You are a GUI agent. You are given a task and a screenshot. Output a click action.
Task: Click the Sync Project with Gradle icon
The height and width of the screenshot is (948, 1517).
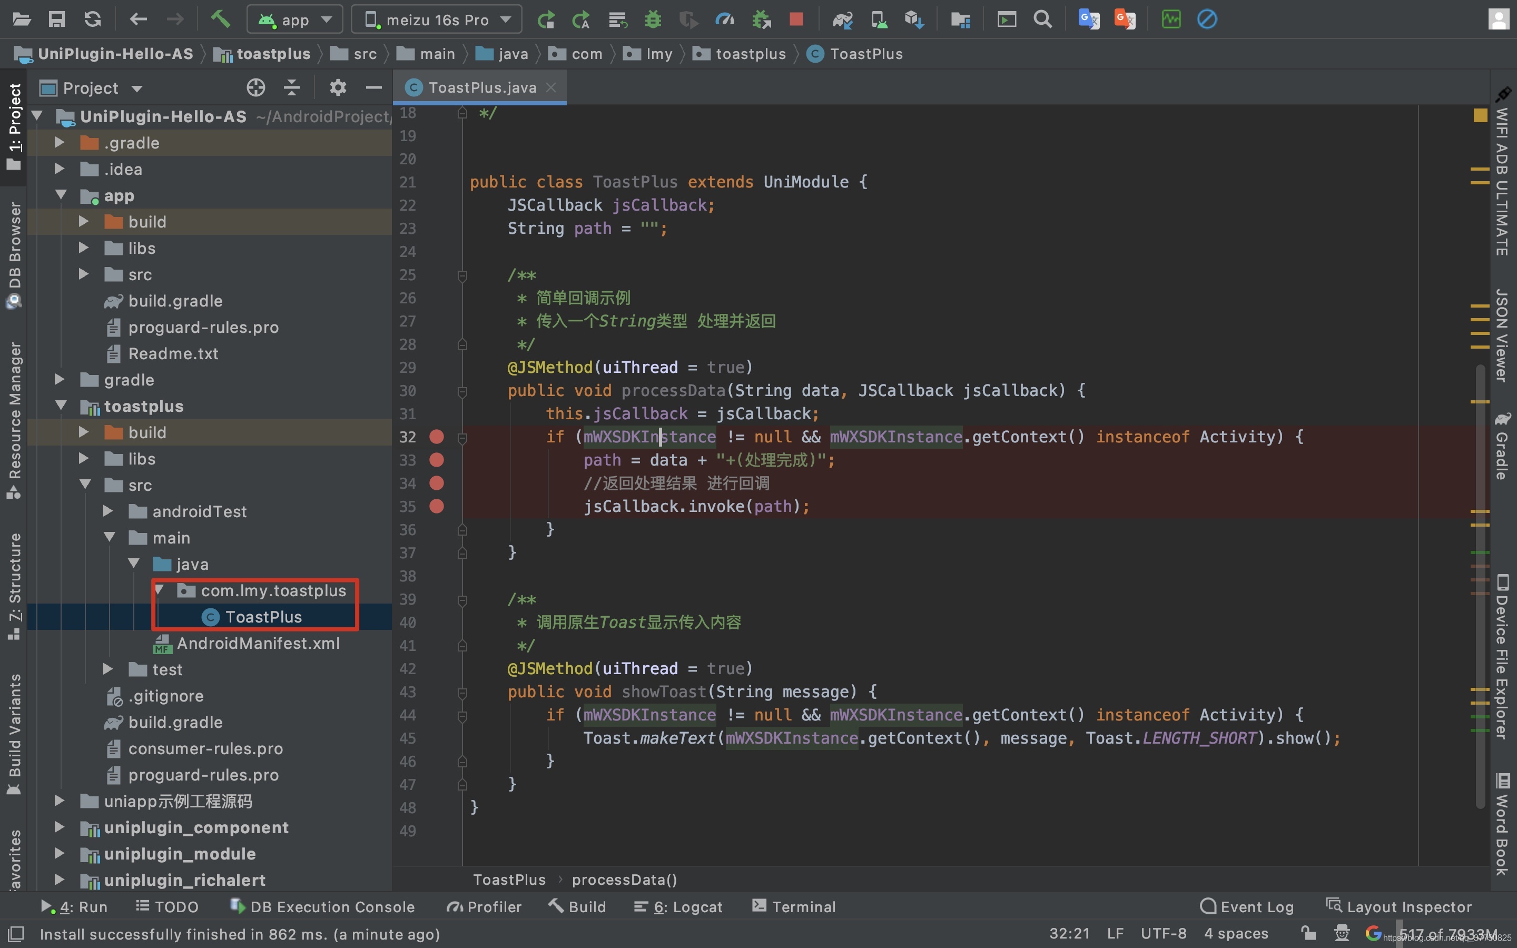pos(842,20)
